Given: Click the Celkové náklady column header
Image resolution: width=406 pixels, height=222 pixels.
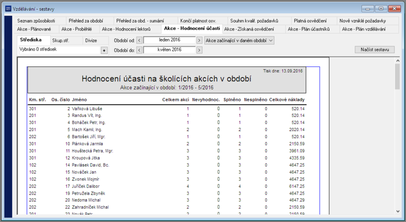Looking at the screenshot, I should [287, 100].
